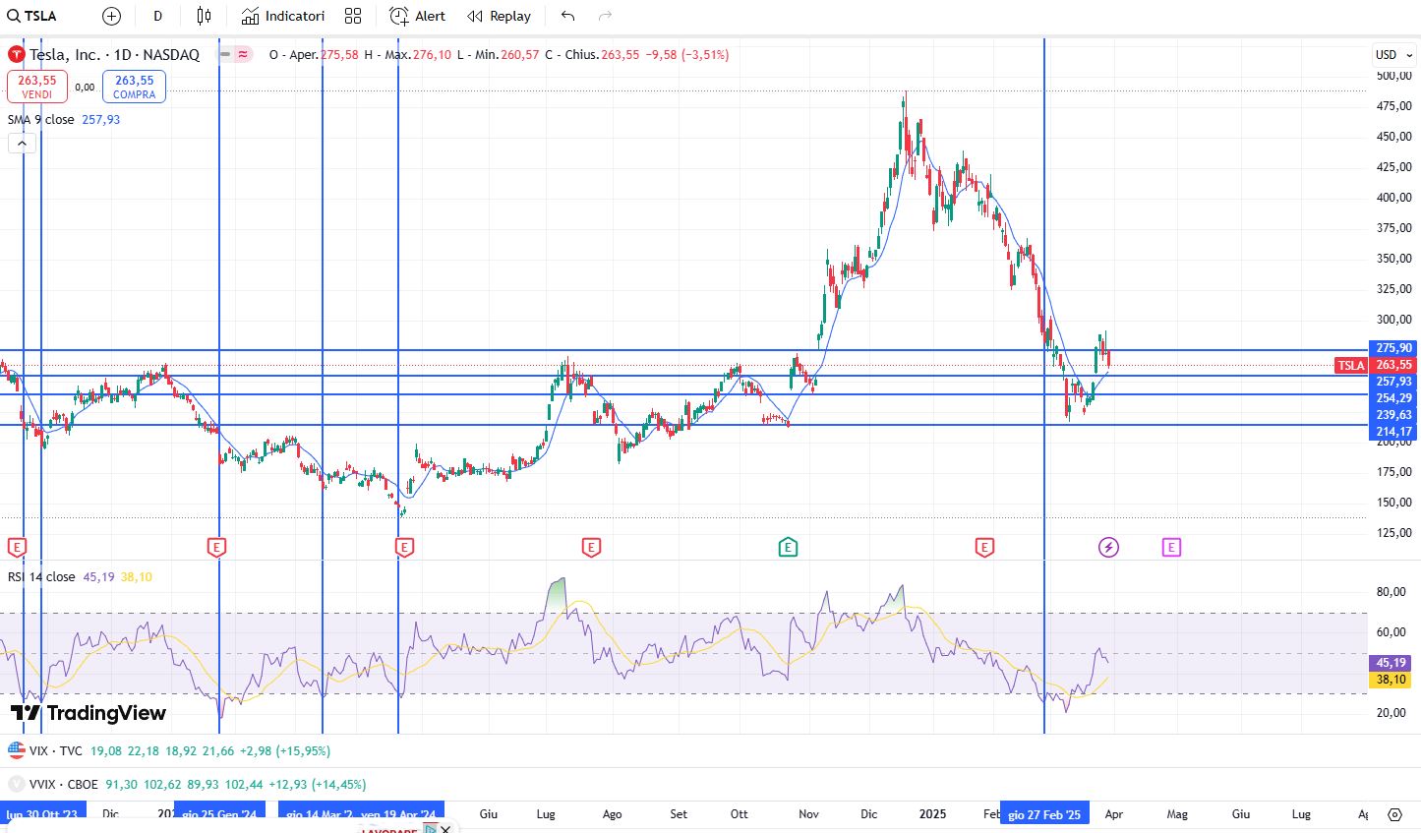Select the VIX · TVC pane legend
This screenshot has height=833, width=1421.
pyautogui.click(x=57, y=750)
